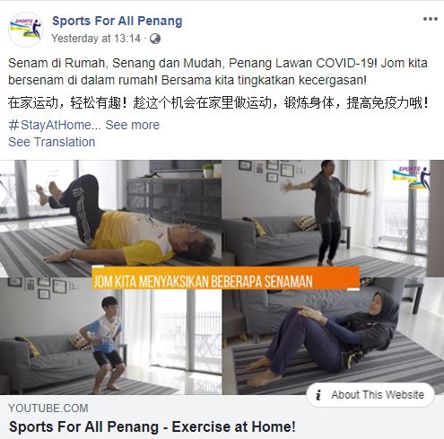The image size is (444, 439).
Task: Click the woman doing sit-ups thumbnail panel
Action: [333, 337]
